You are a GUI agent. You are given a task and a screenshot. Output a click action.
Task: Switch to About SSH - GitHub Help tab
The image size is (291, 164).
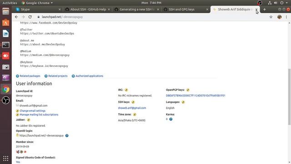87,10
